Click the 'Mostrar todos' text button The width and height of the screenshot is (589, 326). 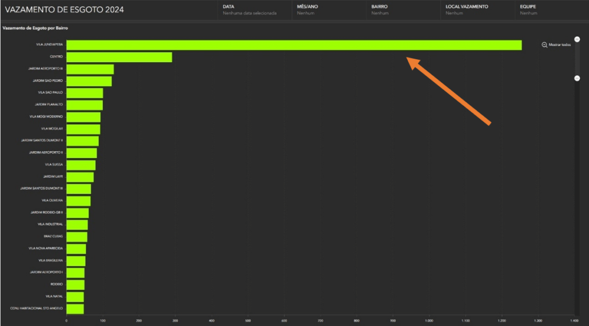[560, 45]
